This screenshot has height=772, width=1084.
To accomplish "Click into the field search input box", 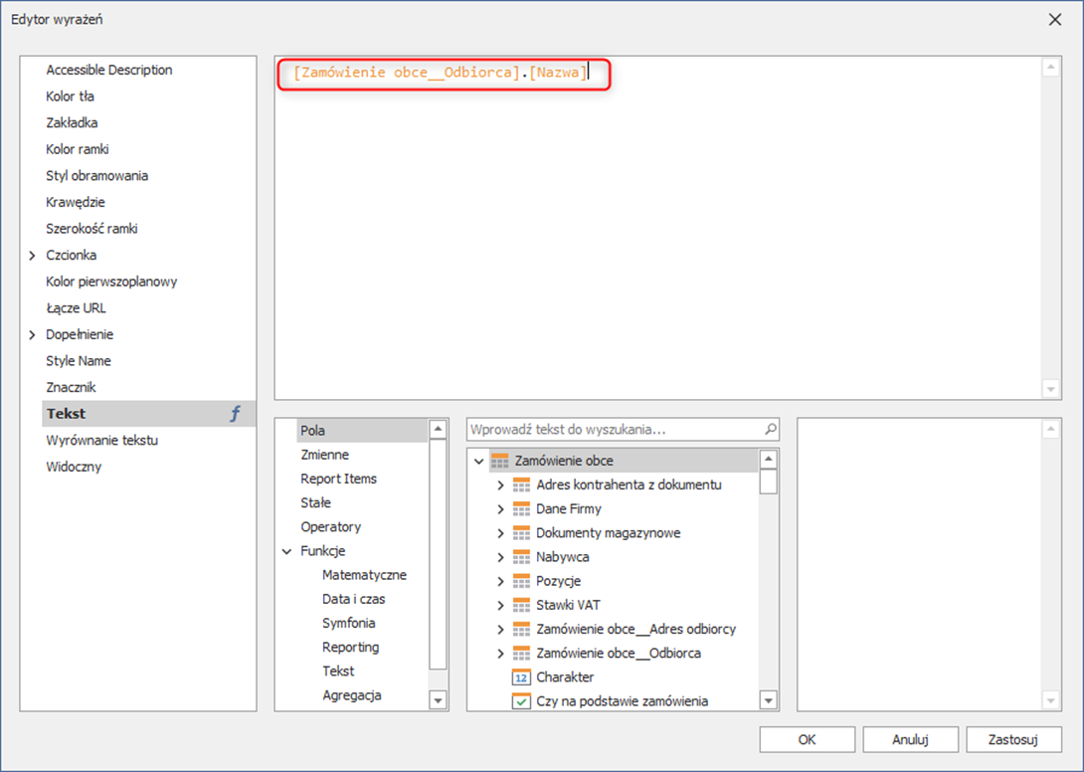I will point(612,430).
